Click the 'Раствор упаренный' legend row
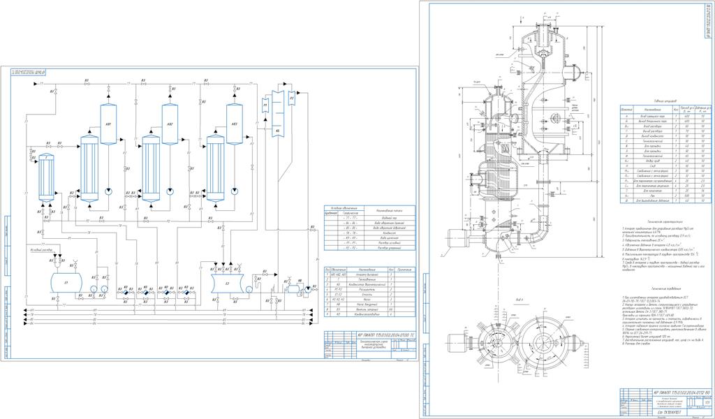Viewport: 715px width, 419px height. 369,248
